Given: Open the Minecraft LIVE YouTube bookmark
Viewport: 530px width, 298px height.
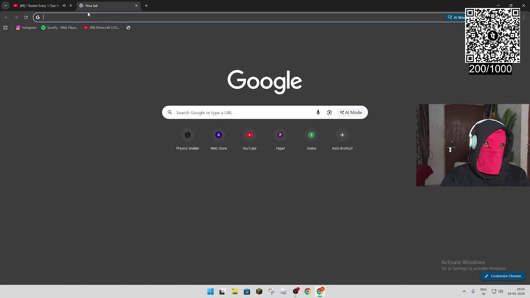Looking at the screenshot, I should [x=102, y=28].
